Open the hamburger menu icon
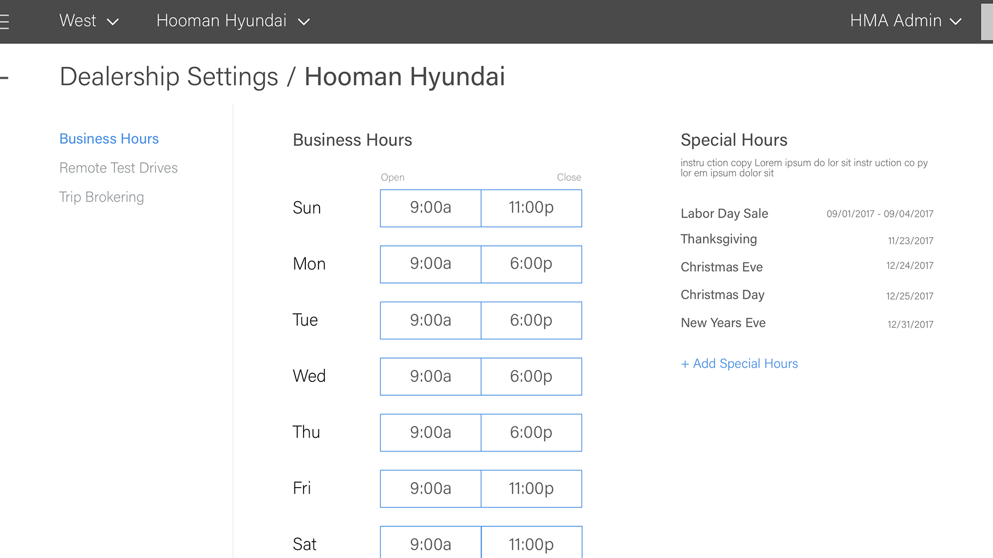 point(4,22)
